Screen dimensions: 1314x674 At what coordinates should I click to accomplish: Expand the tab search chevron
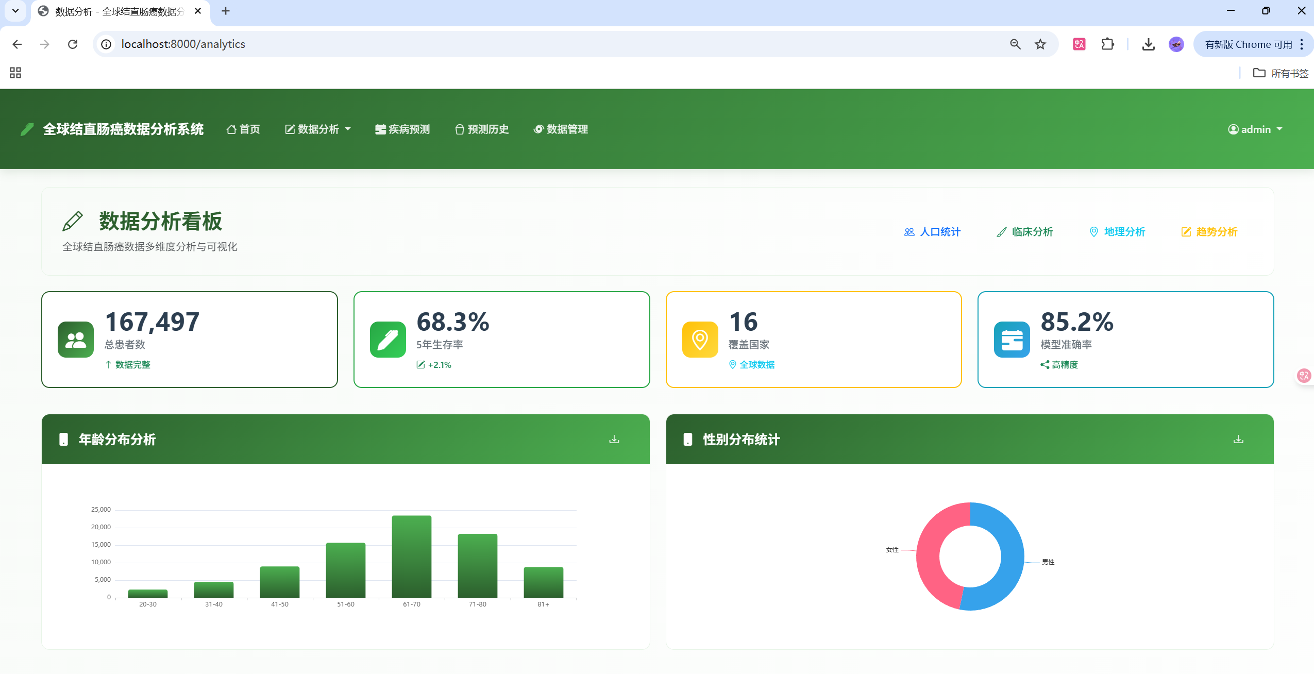(15, 11)
